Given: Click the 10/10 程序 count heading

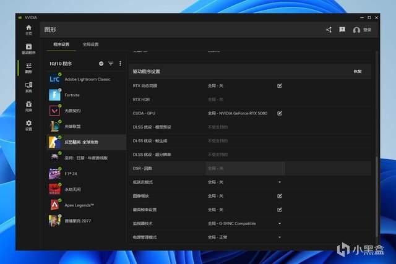Looking at the screenshot, I should pyautogui.click(x=61, y=64).
